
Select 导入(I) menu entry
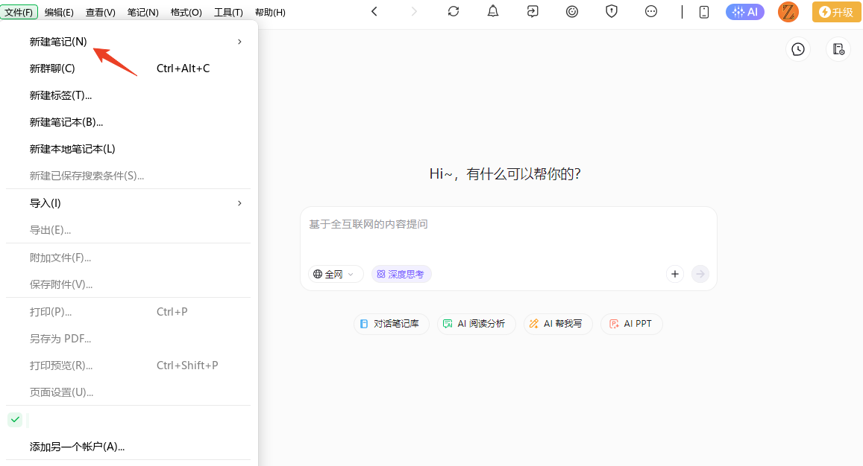click(128, 203)
